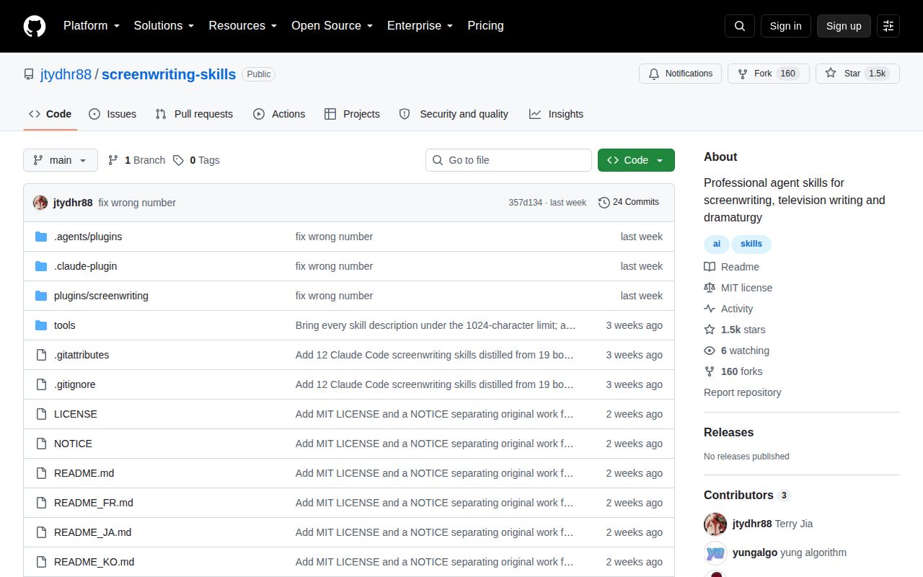This screenshot has width=923, height=577.
Task: Open NOTICE file
Action: 73,444
